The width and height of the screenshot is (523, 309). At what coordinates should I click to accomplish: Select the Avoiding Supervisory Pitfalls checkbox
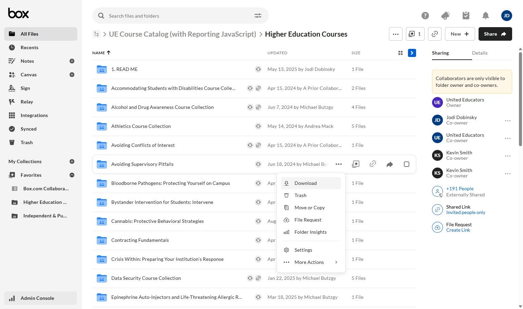(x=407, y=164)
